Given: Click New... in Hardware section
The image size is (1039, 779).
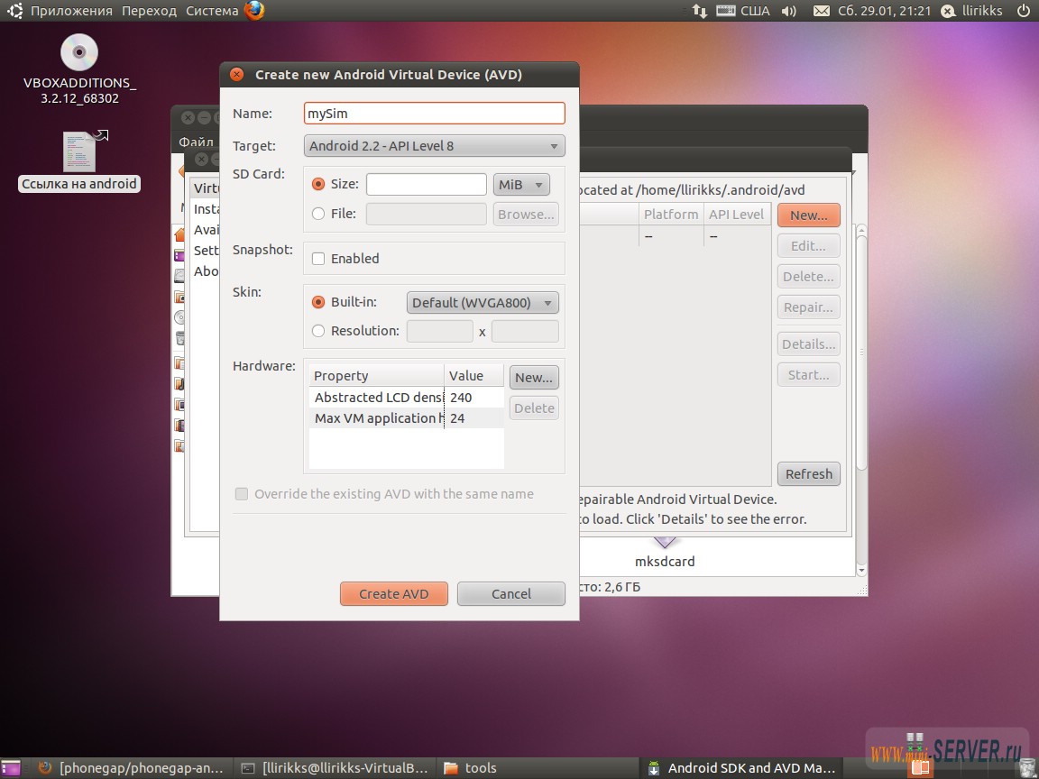Looking at the screenshot, I should pos(533,378).
